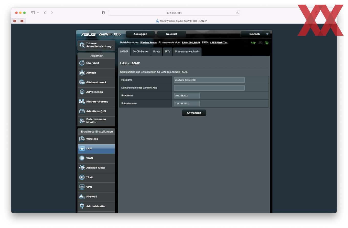Viewport: 348px width, 228px height.
Task: Switch to the DHCP-Server tab
Action: [141, 52]
